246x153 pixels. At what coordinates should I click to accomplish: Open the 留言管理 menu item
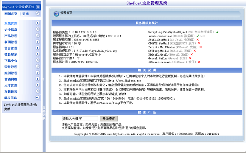[x=11, y=48]
